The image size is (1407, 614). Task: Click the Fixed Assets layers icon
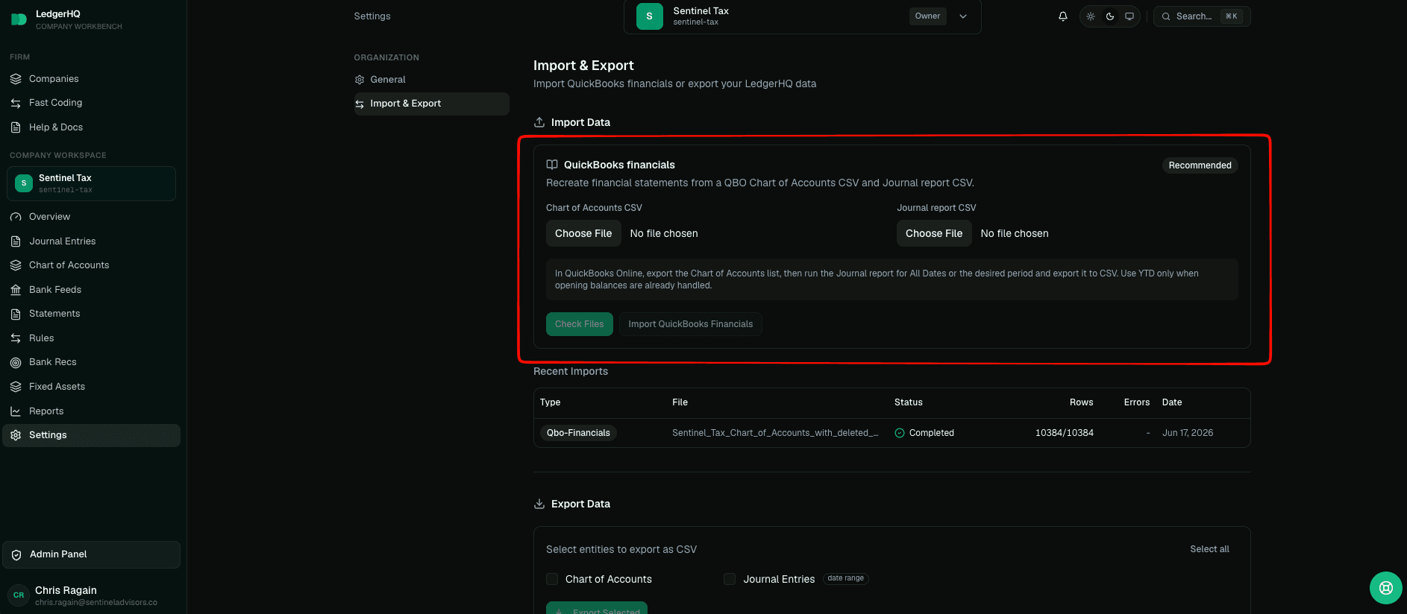point(16,387)
